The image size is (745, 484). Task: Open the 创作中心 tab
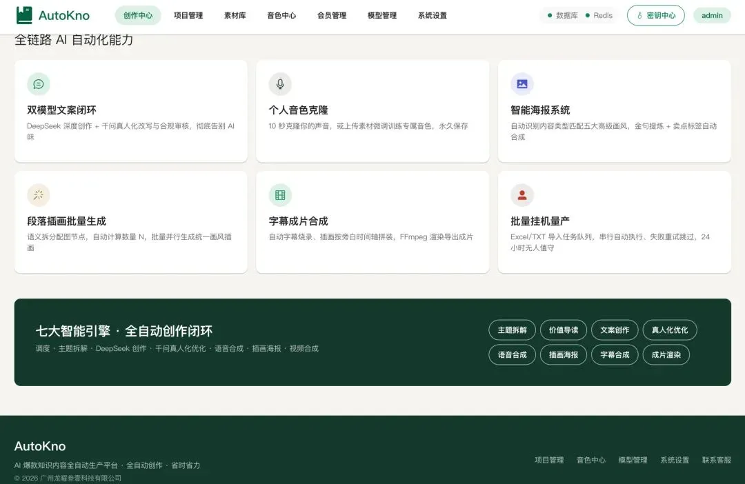(138, 15)
